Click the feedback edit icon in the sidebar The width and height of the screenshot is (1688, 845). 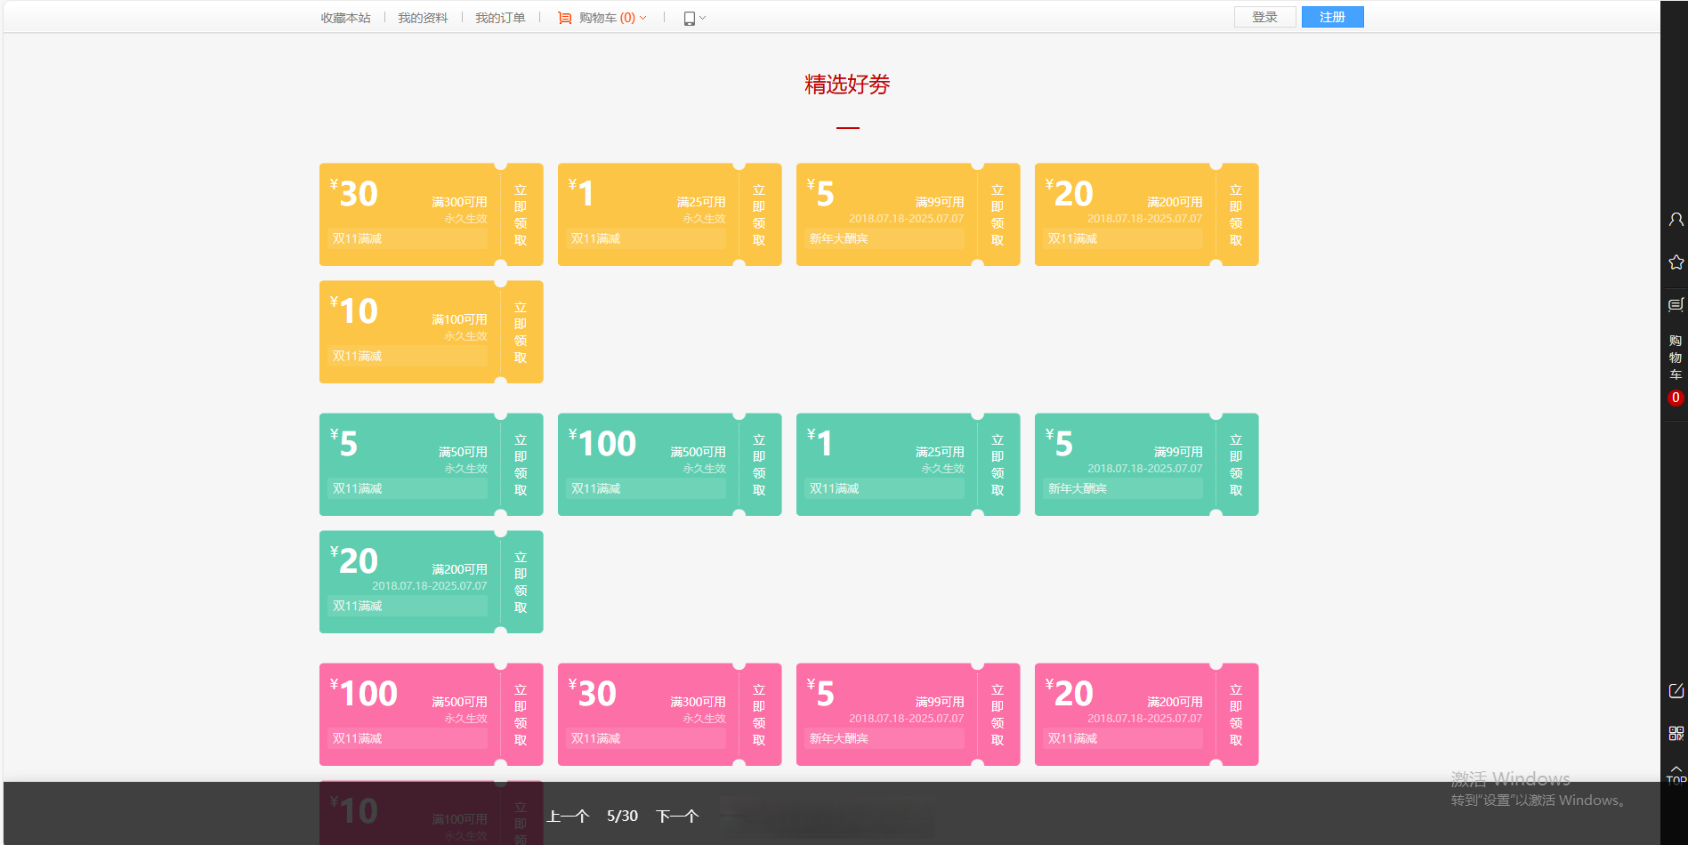[x=1676, y=691]
